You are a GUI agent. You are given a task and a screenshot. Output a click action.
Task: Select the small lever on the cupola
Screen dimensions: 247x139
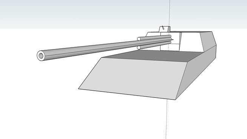(163, 28)
